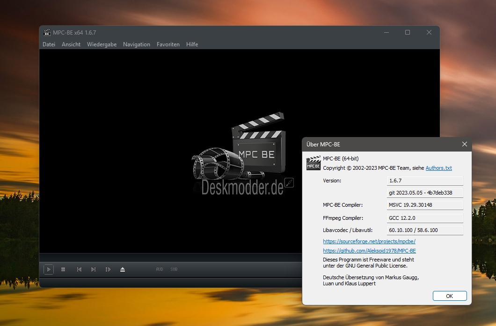Click the Stop playback square icon
The width and height of the screenshot is (496, 326).
pyautogui.click(x=63, y=269)
